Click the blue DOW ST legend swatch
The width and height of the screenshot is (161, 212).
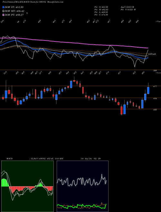[4, 7]
